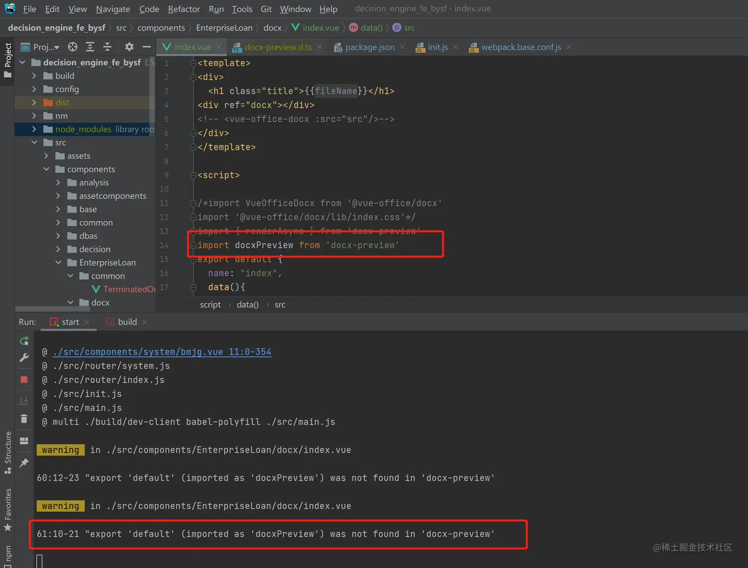Click the Rerun icon in Run panel
Viewport: 748px width, 568px height.
tap(24, 341)
